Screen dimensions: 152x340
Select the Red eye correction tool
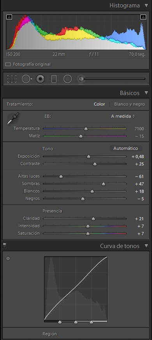(x=40, y=79)
